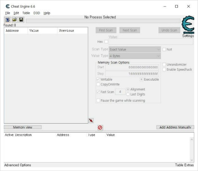Toggle the Not checkbox
Viewport: 198px width, 171px height.
coord(164,49)
